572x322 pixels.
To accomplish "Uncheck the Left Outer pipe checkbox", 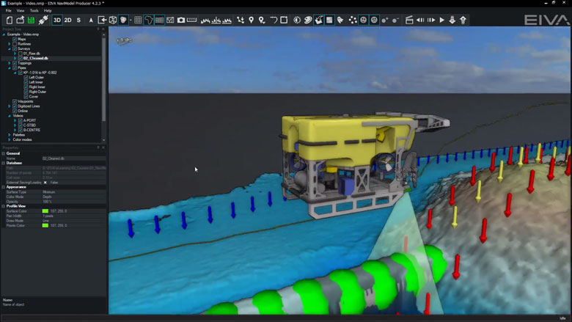I will (x=26, y=77).
